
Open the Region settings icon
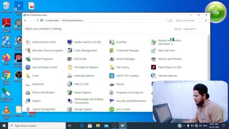click(28, 101)
